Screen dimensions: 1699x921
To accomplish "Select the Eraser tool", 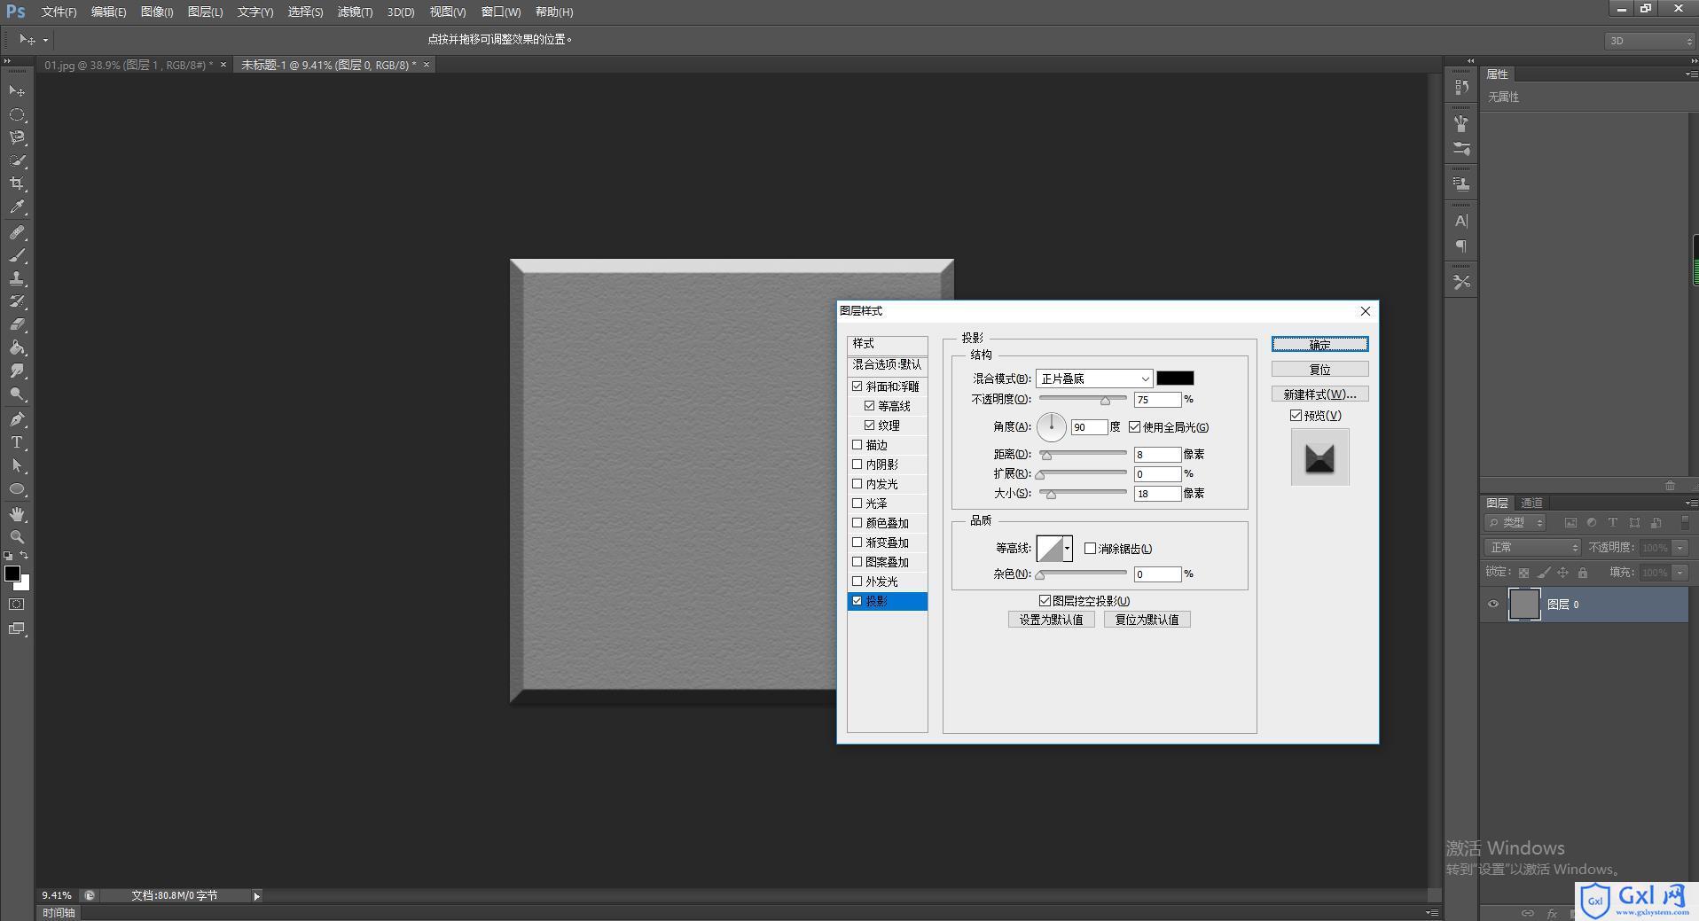I will tap(17, 324).
